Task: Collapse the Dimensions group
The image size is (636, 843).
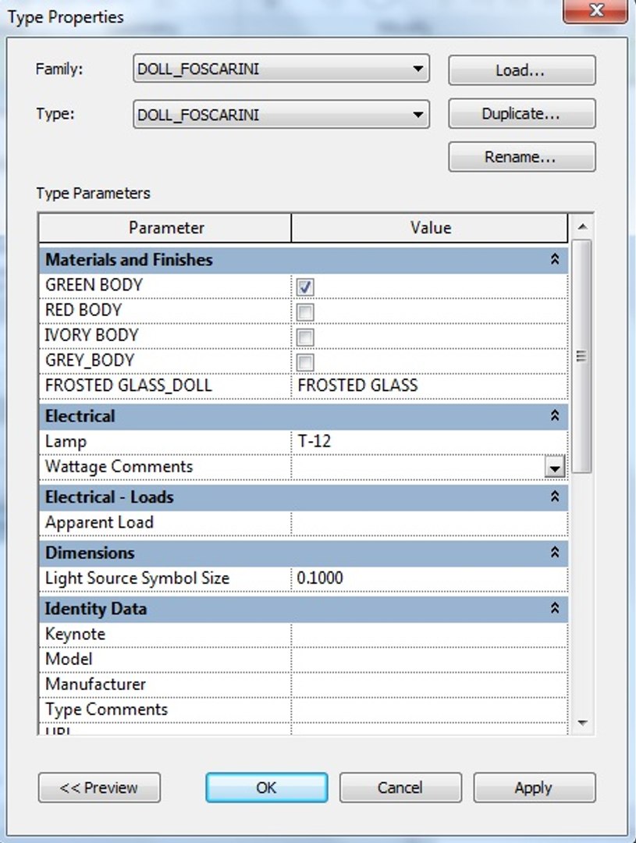Action: point(555,552)
